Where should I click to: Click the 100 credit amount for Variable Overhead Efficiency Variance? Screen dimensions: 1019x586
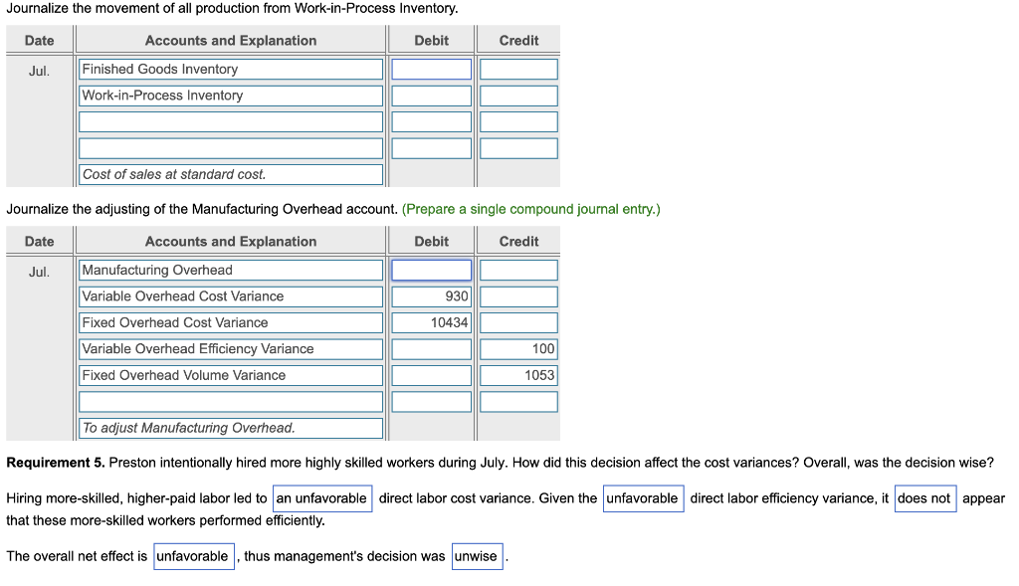click(x=517, y=348)
